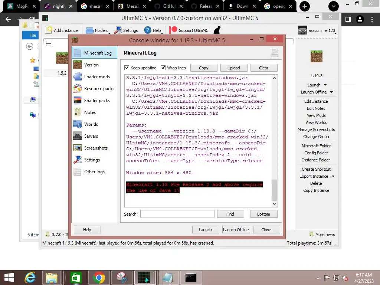Toggle the Keep updating checkbox

click(127, 68)
